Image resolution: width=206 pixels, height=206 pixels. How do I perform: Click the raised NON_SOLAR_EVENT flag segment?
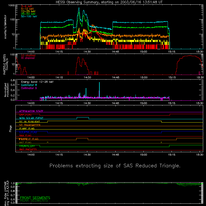[83, 117]
